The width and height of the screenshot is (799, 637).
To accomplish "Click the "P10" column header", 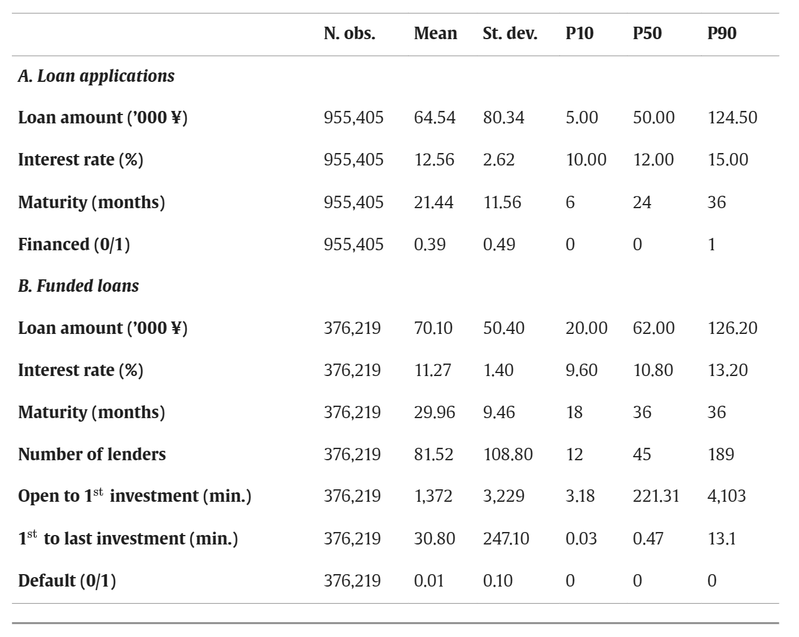I will [579, 33].
